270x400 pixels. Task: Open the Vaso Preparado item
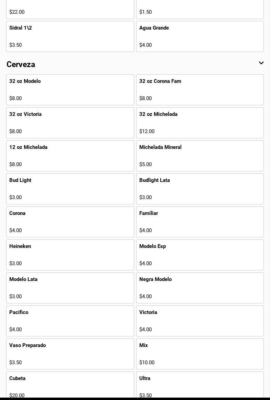pyautogui.click(x=70, y=354)
